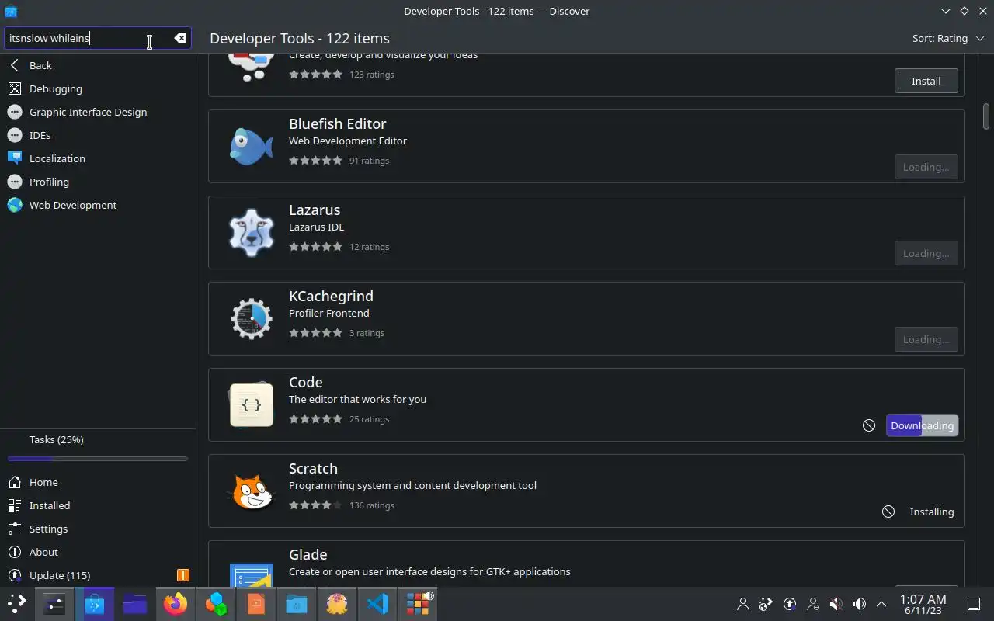This screenshot has width=994, height=621.
Task: Open the colorful grid app in taskbar
Action: point(418,603)
